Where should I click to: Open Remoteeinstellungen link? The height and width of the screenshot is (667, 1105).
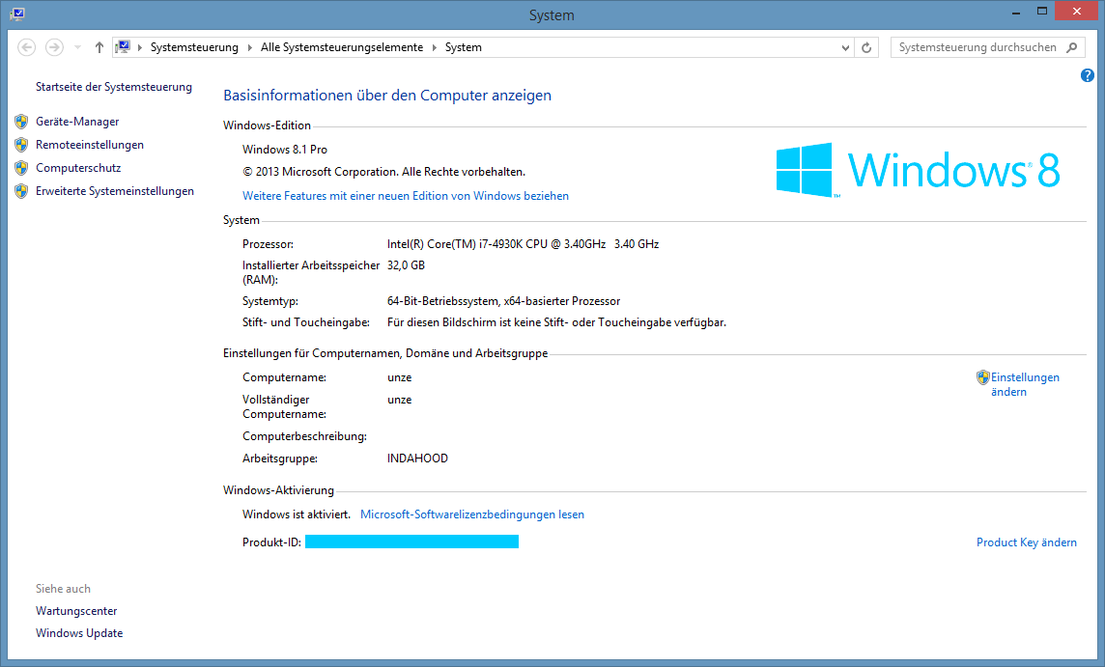(x=90, y=145)
